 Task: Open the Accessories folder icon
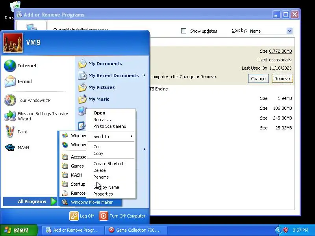click(x=65, y=157)
